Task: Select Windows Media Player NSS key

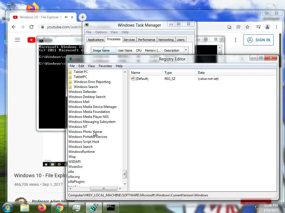Action: pos(89,117)
